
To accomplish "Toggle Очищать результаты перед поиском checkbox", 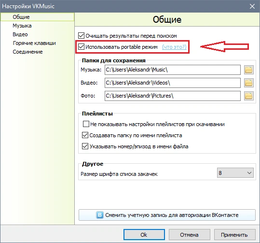I will click(x=81, y=36).
